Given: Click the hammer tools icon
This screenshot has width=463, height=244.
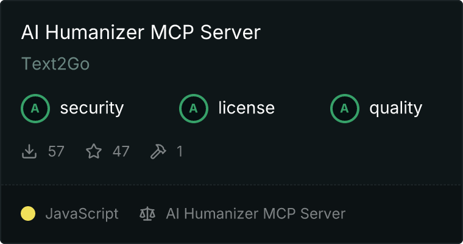Looking at the screenshot, I should coord(158,151).
